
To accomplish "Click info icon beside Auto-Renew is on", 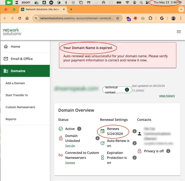I will tap(134, 143).
